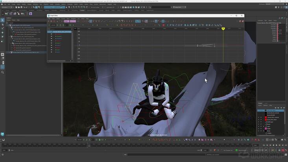Viewport: 288px width, 162px height.
Task: Open the Layers menu in layer editor
Action: coord(260,105)
